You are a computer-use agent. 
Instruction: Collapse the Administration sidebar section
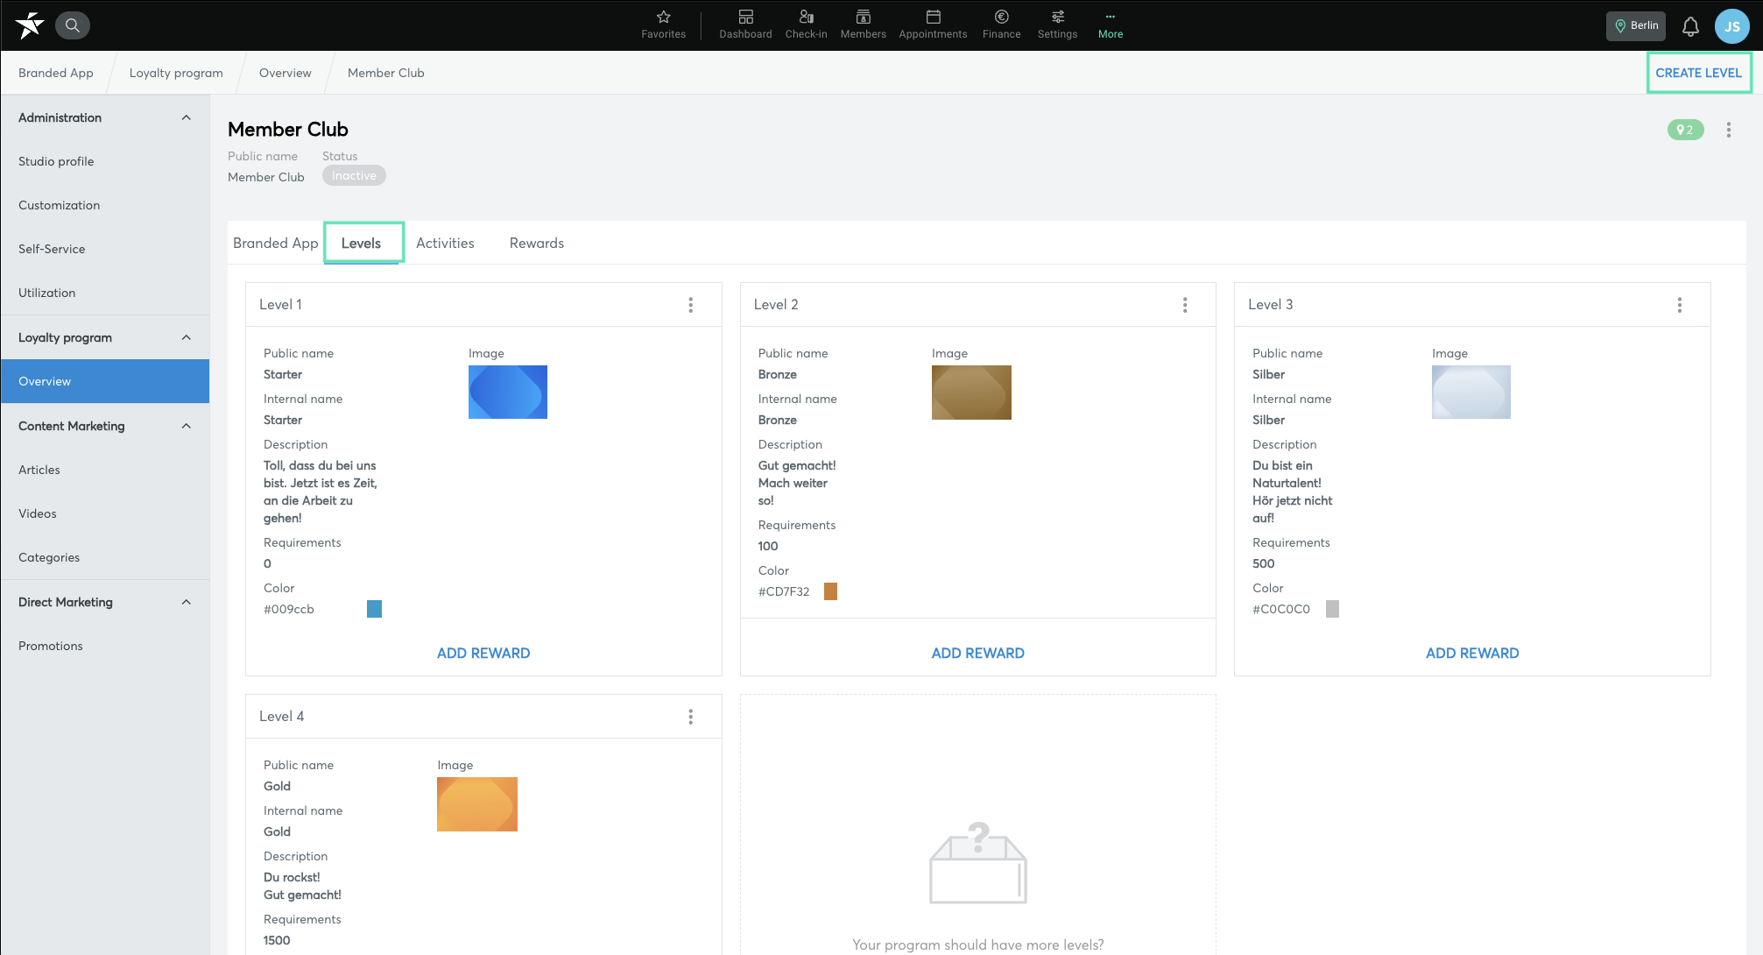(x=186, y=117)
